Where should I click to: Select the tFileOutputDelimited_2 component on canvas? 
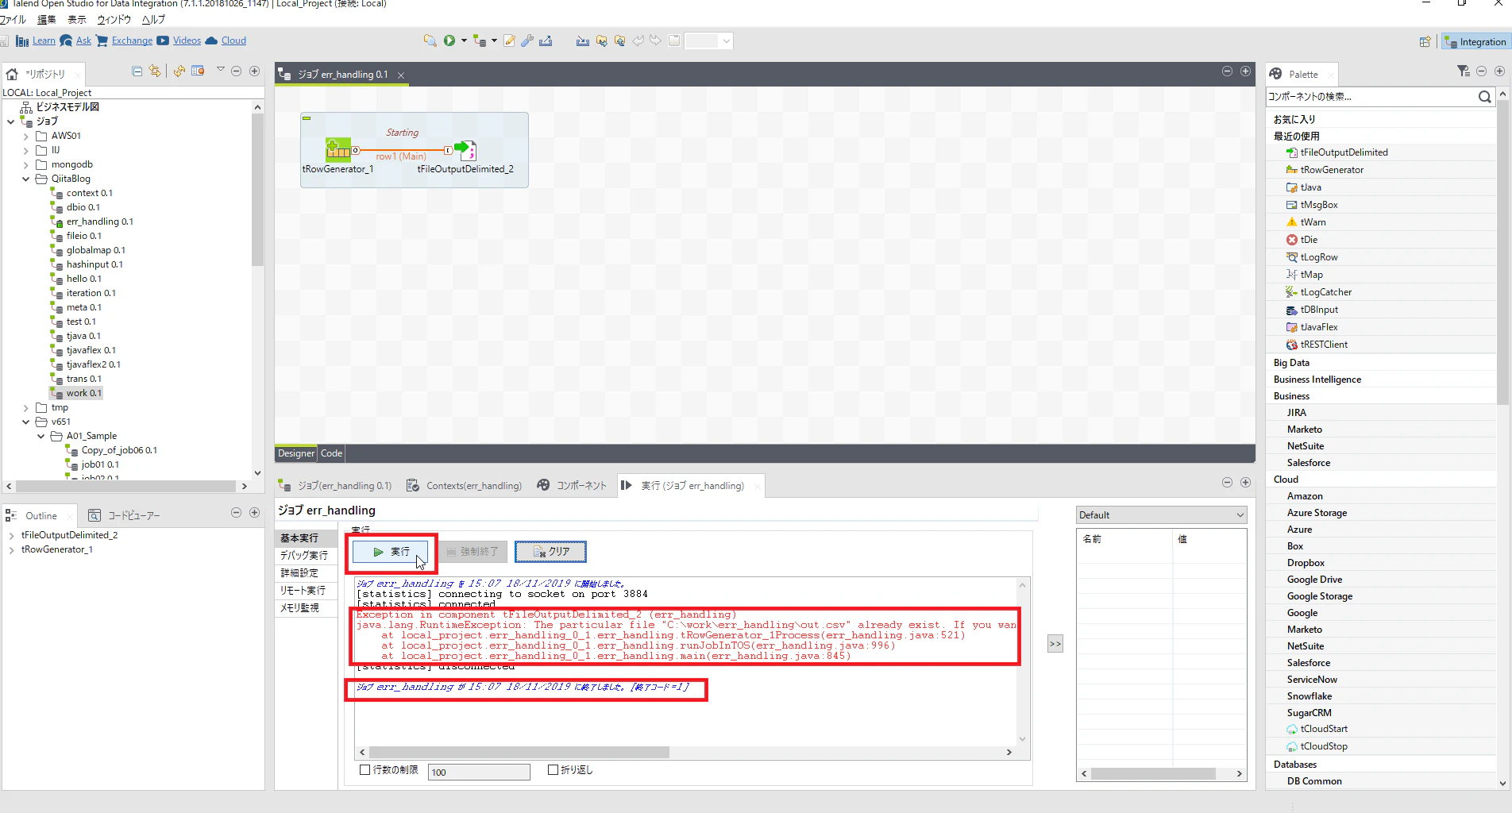(465, 149)
